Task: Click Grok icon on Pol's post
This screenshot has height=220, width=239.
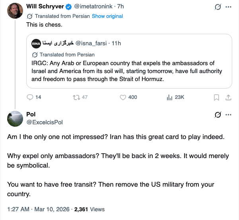Action: click(218, 115)
